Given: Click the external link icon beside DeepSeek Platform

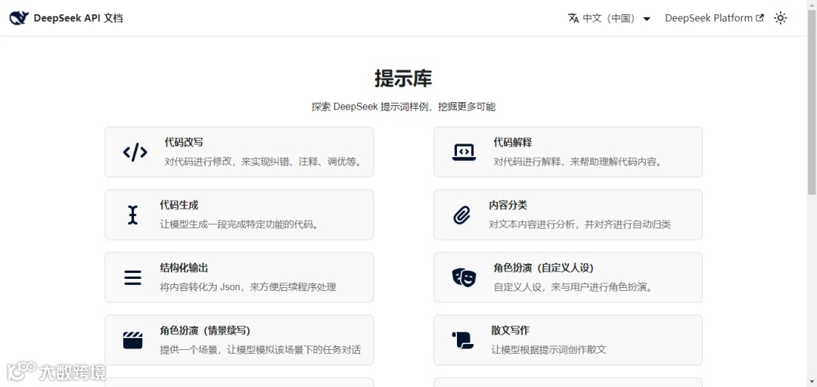Looking at the screenshot, I should click(x=760, y=17).
